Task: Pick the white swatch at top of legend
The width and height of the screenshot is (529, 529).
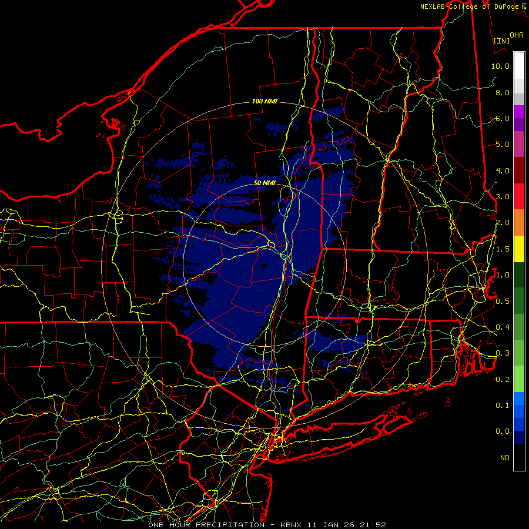Action: pos(519,66)
